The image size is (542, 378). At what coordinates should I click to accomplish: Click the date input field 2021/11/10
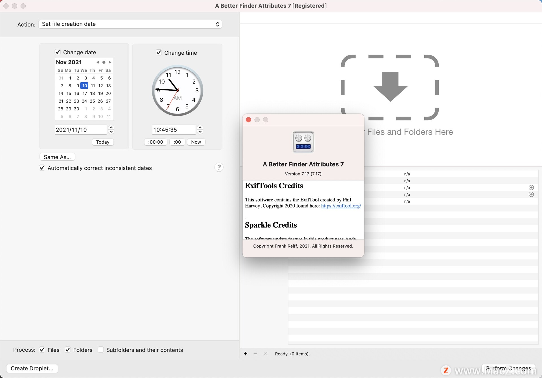81,130
